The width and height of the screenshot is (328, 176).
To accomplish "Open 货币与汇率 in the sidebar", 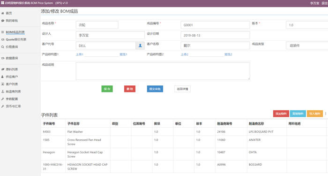I will [13, 106].
